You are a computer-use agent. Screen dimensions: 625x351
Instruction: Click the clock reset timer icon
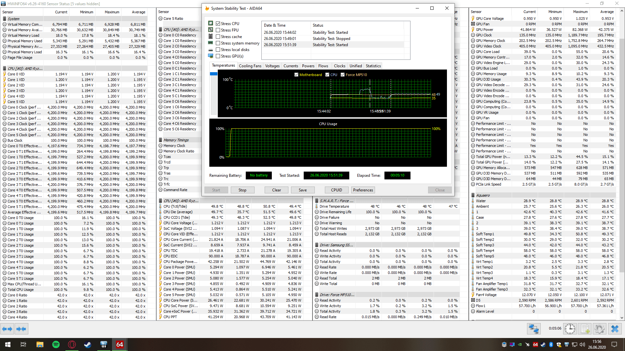pyautogui.click(x=570, y=329)
